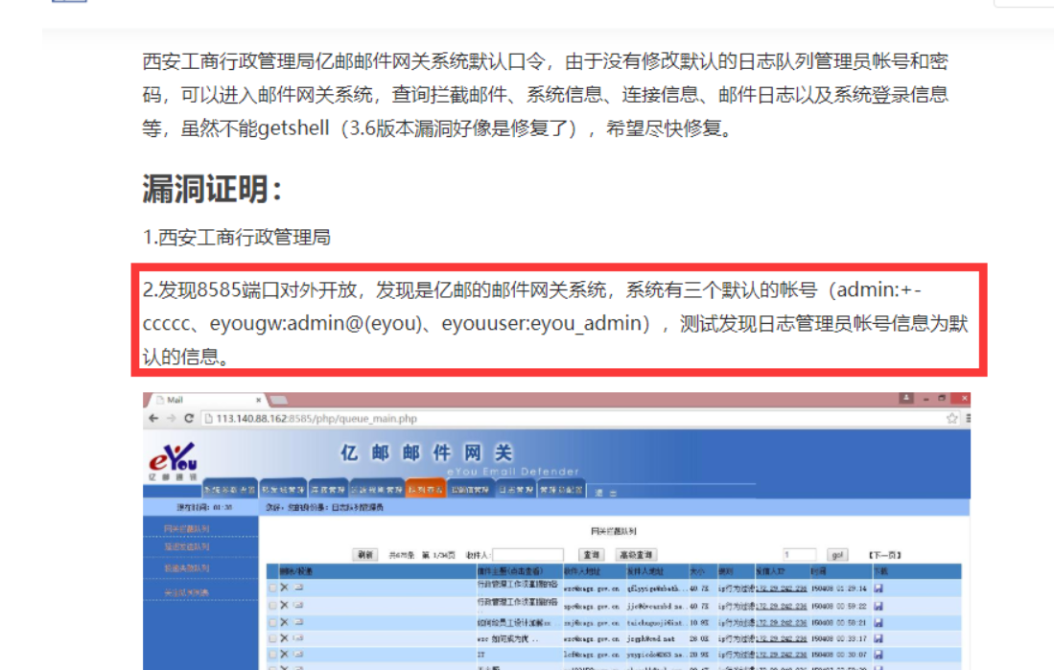Open a new browser tab
Image resolution: width=1054 pixels, height=670 pixels.
pyautogui.click(x=279, y=401)
